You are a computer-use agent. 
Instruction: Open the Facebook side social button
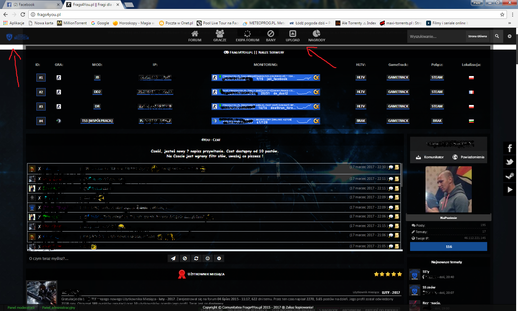point(510,148)
